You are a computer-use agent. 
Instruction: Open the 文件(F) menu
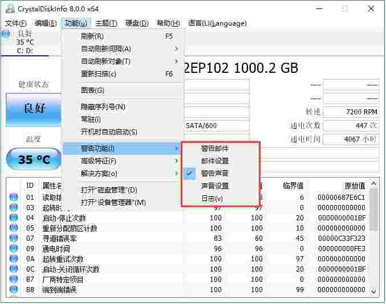[x=16, y=23]
